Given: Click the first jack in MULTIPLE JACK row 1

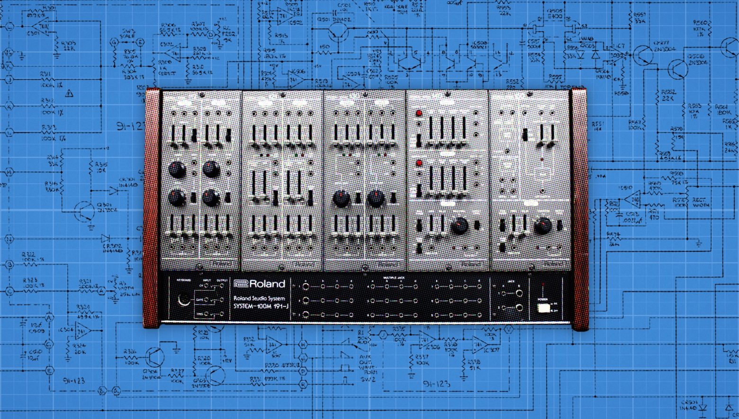Looking at the screenshot, I should (306, 285).
